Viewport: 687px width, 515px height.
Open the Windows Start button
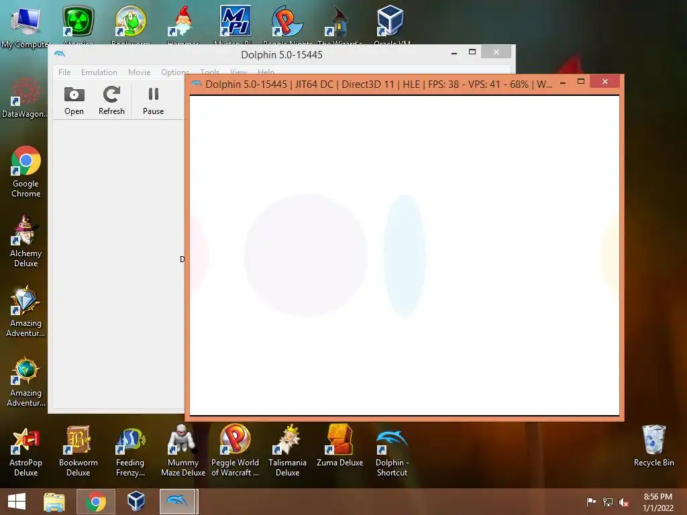(17, 502)
